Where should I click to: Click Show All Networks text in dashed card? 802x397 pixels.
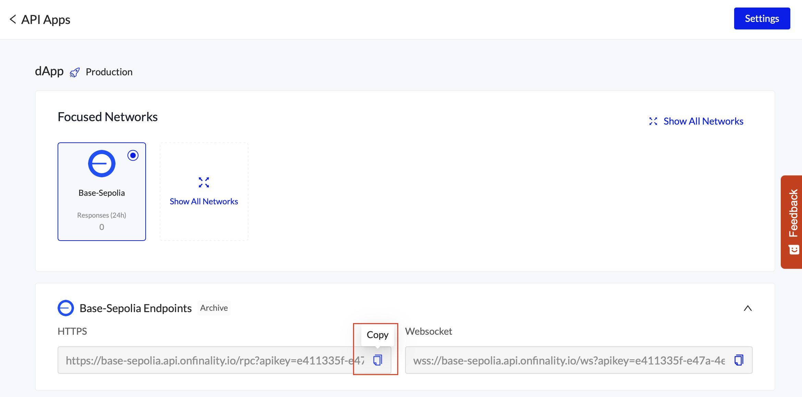point(204,202)
